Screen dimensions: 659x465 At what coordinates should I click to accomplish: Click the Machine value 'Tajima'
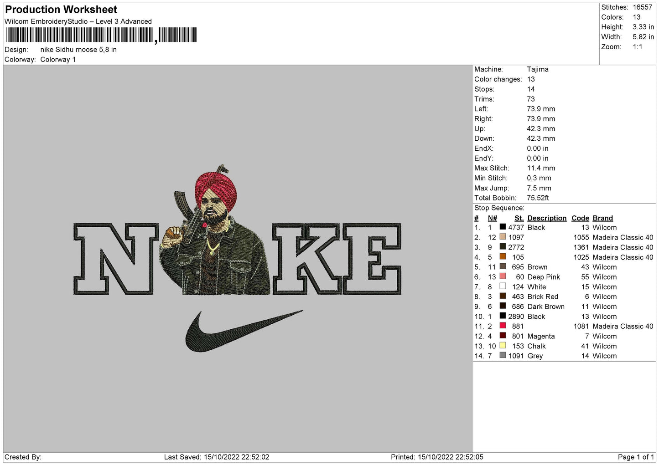pos(538,69)
